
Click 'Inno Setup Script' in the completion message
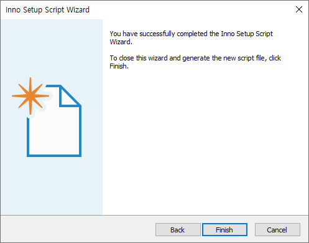click(x=247, y=34)
